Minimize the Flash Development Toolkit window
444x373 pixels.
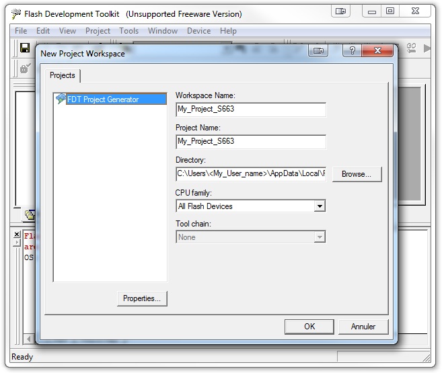pos(372,11)
